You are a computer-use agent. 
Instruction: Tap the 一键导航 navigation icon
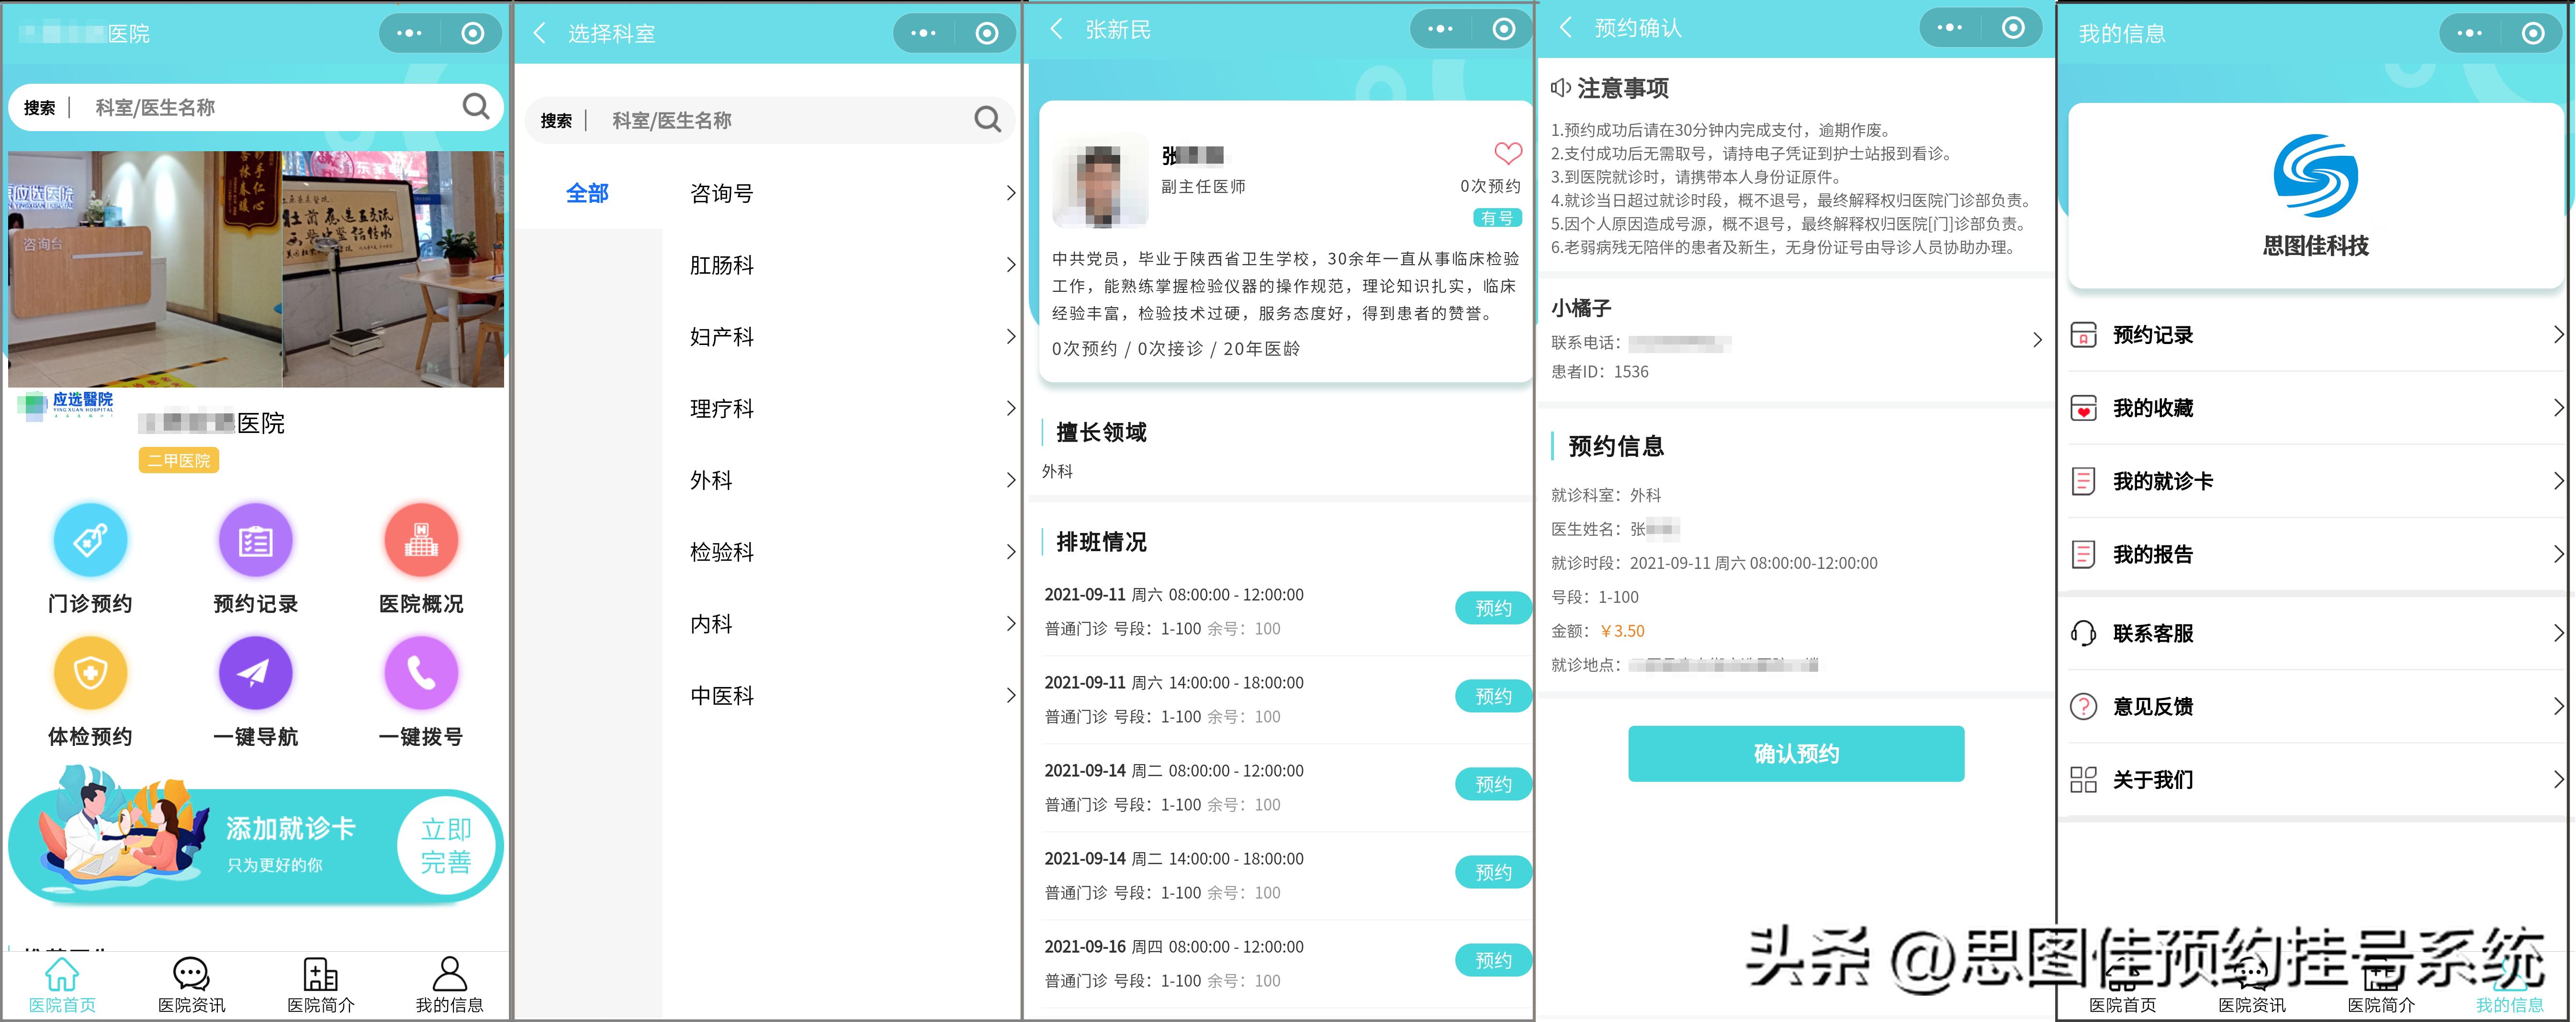tap(255, 673)
